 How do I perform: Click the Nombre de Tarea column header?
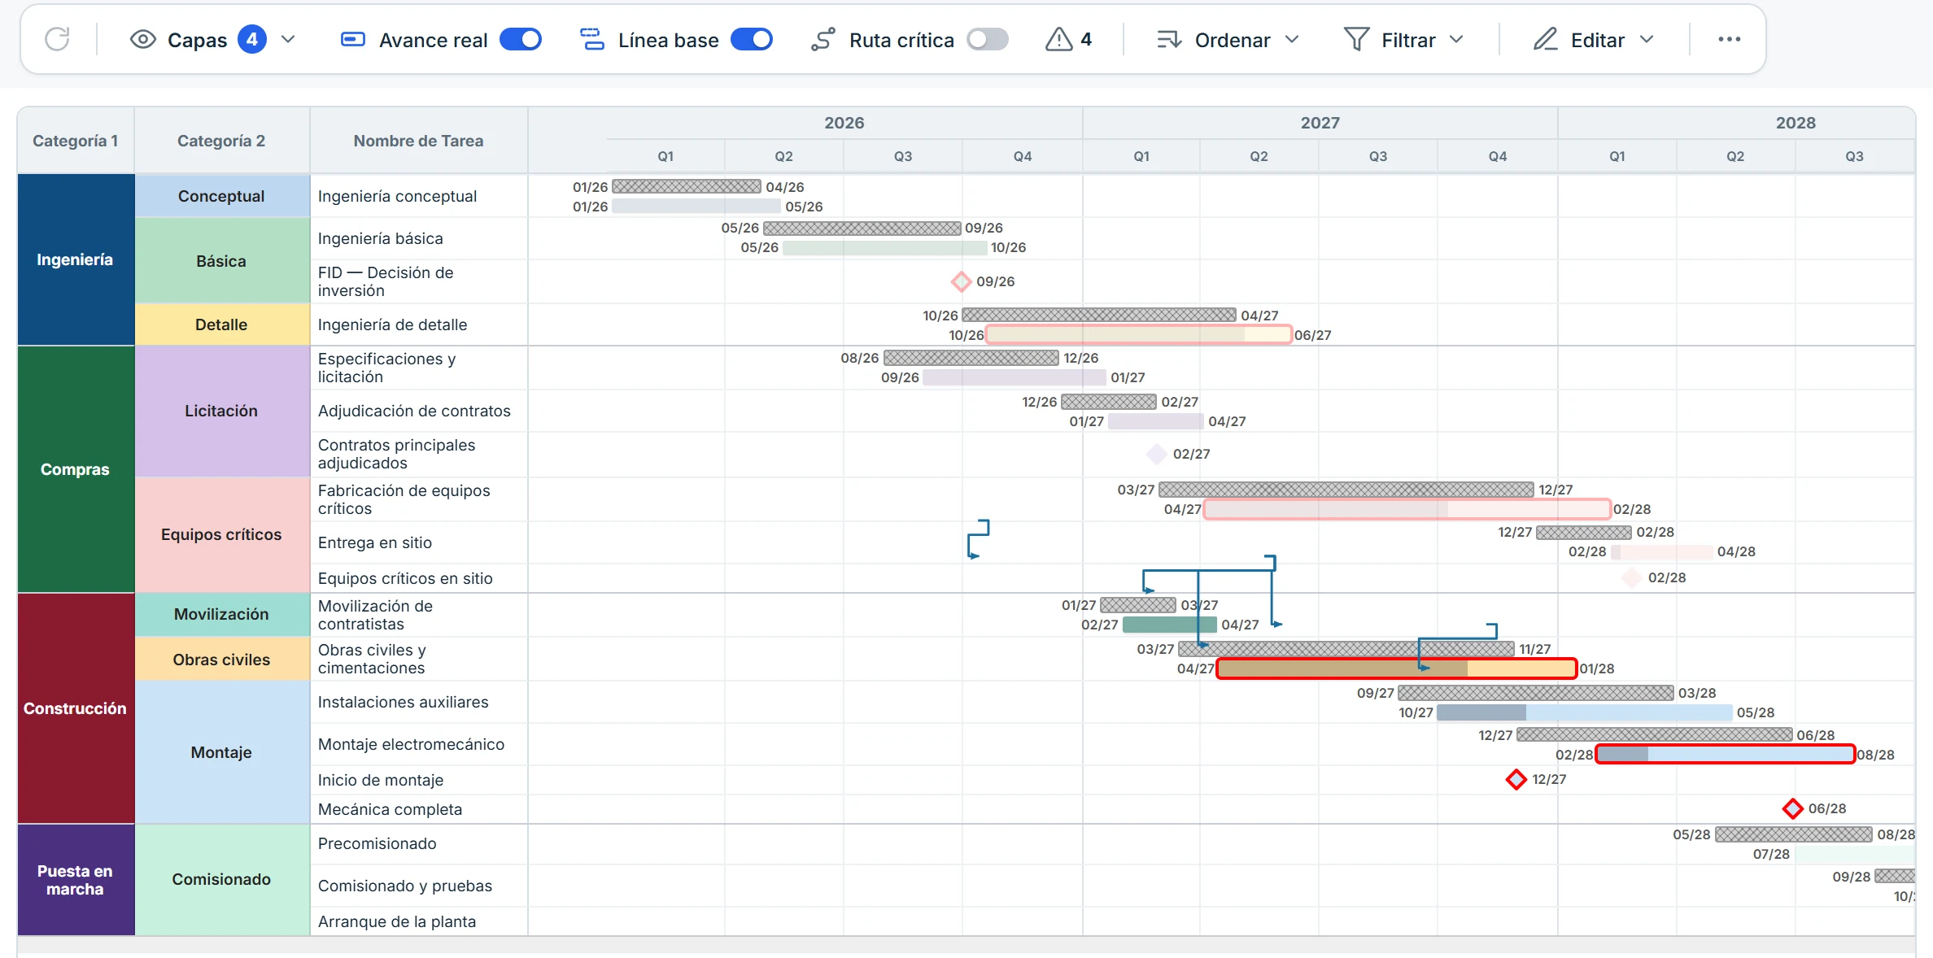[418, 141]
